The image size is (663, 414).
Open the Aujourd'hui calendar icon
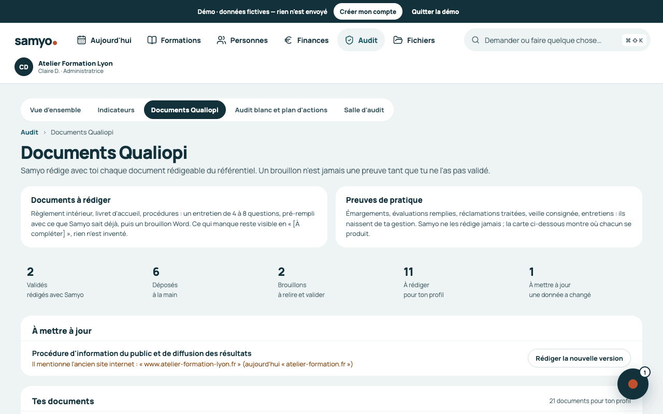[x=81, y=40]
